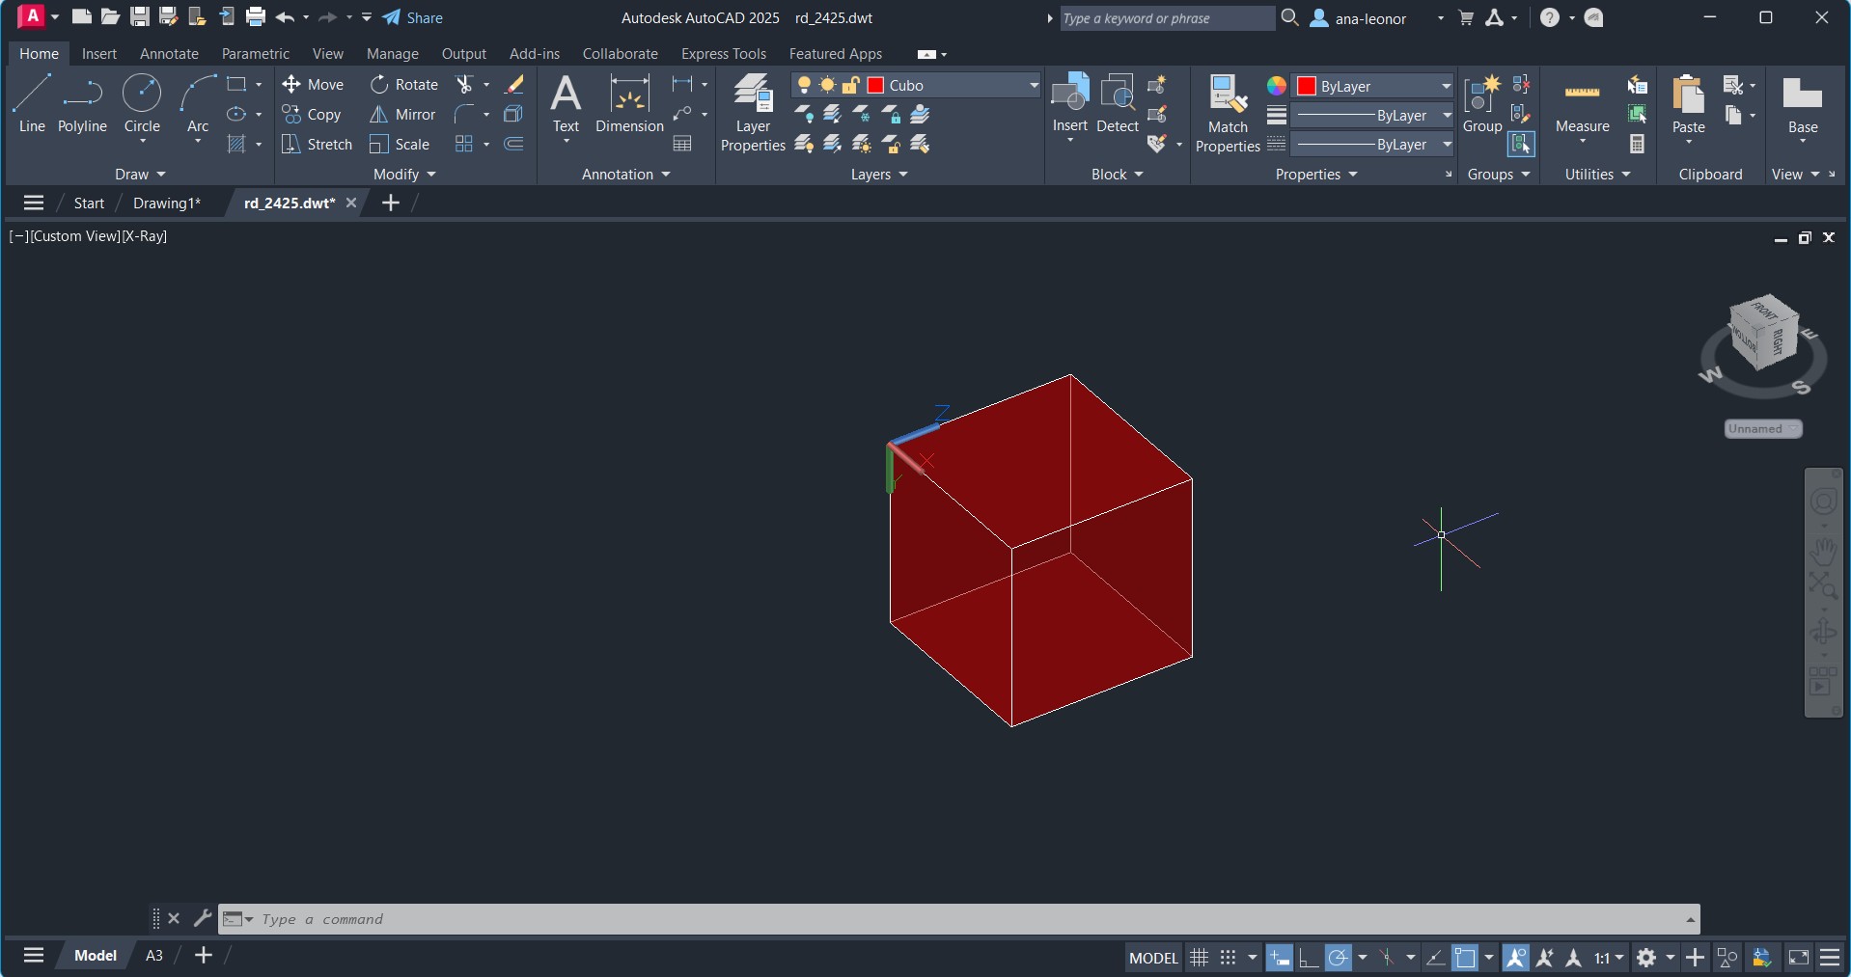This screenshot has height=977, width=1851.
Task: Toggle grid display in status bar
Action: 1199,958
